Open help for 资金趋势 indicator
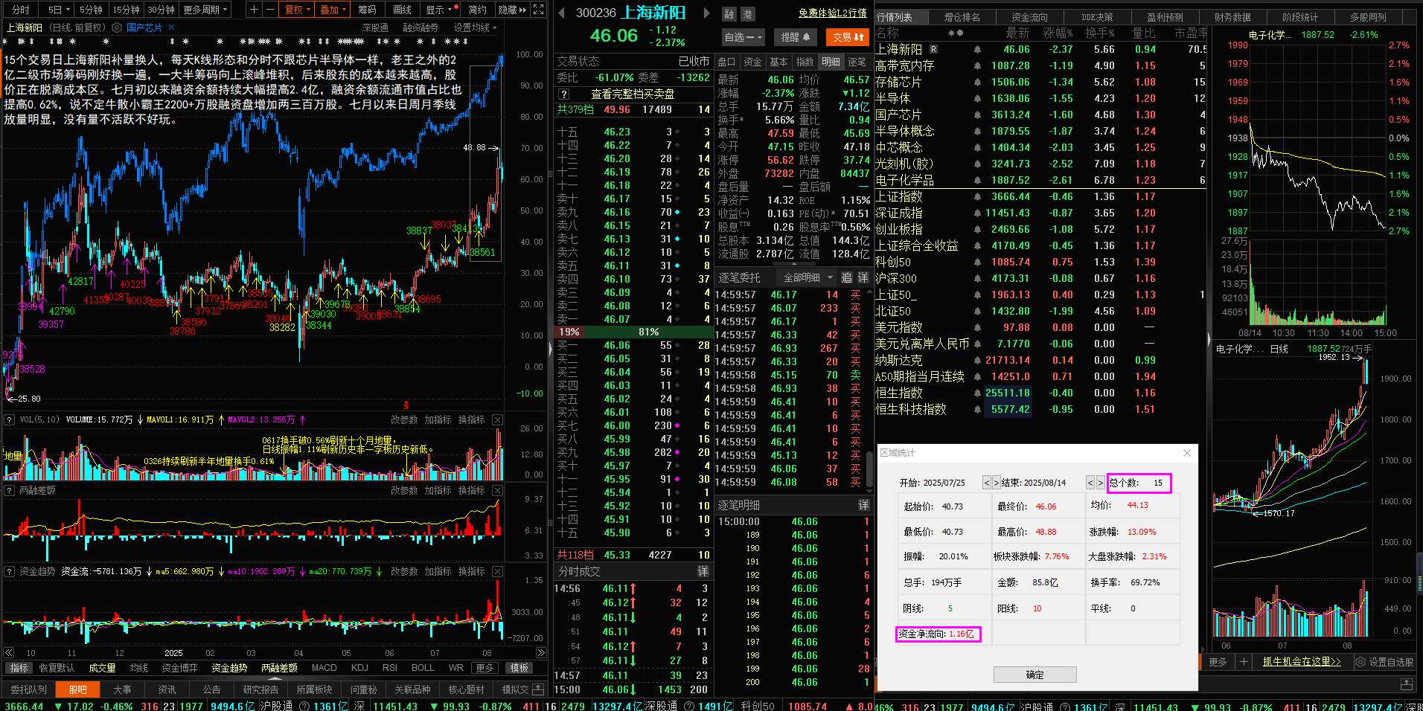1423x711 pixels. (10, 571)
